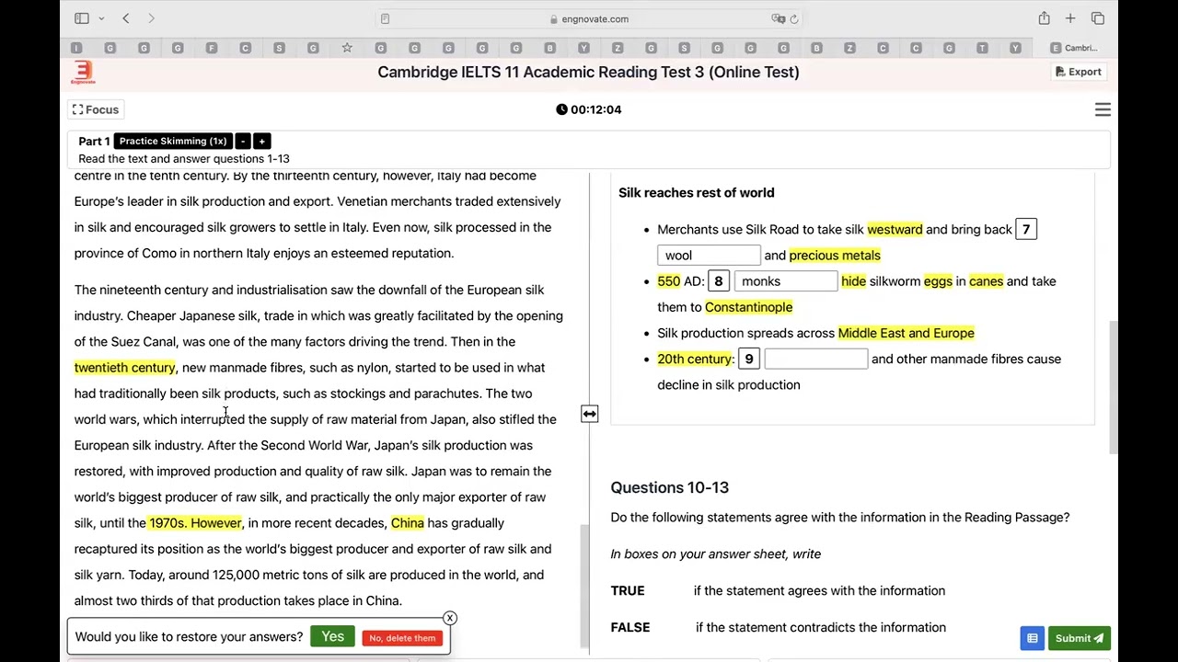
Task: Toggle the Safari sidebar icon
Action: pos(82,18)
